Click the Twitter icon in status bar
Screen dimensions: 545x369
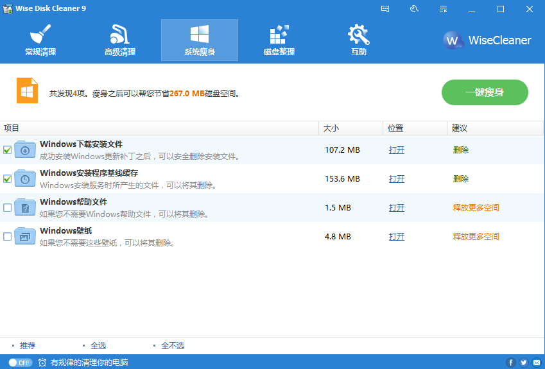pos(523,363)
